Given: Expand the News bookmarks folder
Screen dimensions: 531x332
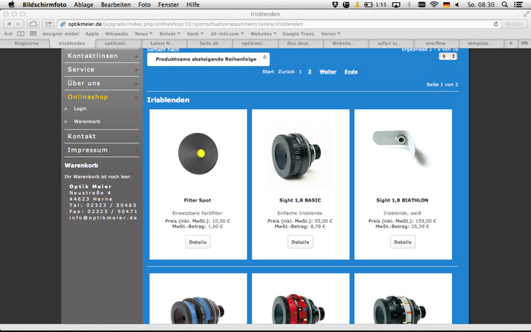Looking at the screenshot, I should point(143,34).
